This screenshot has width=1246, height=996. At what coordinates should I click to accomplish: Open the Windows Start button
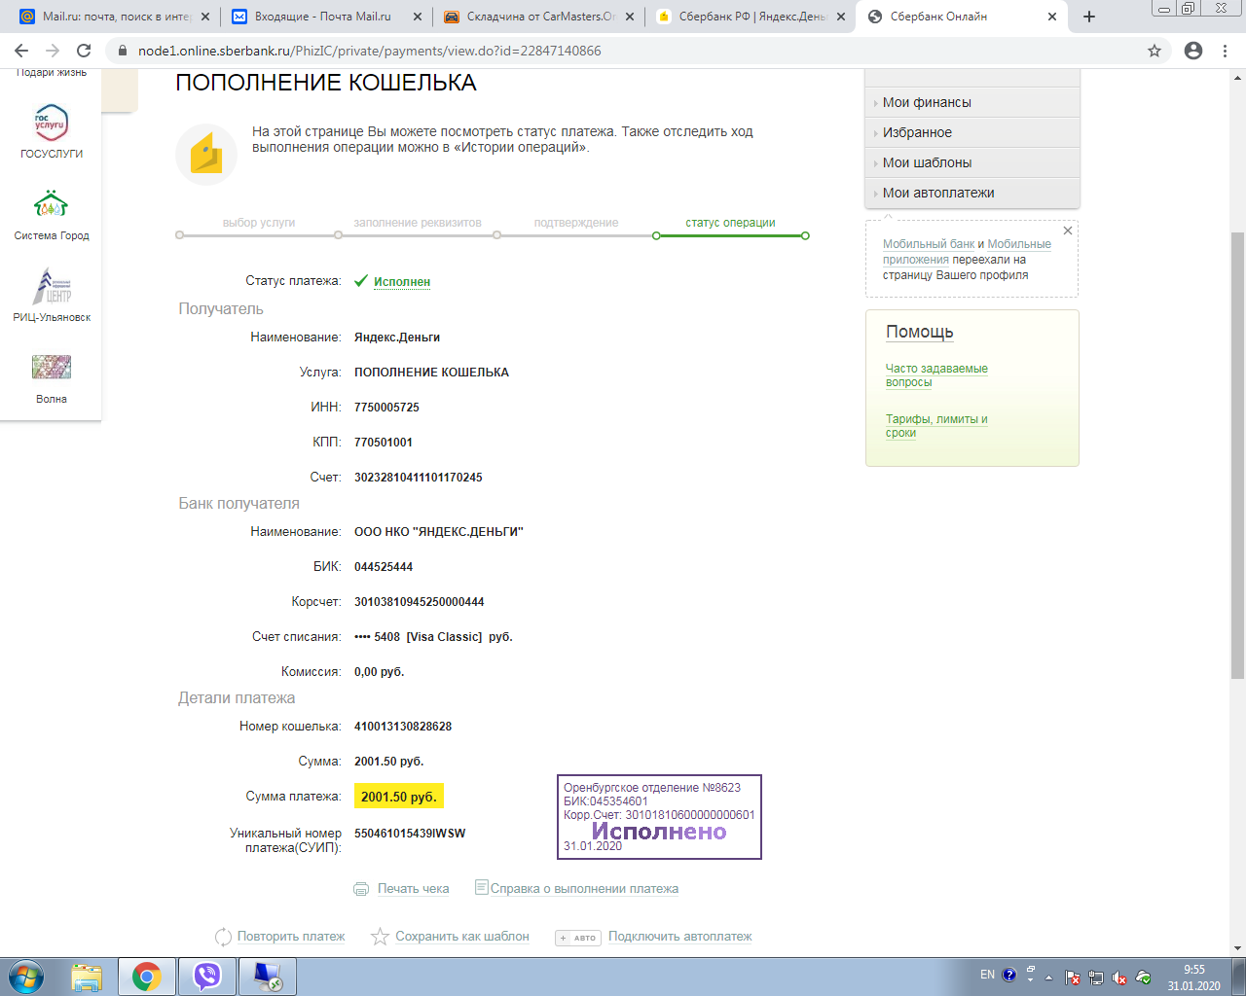coord(26,977)
